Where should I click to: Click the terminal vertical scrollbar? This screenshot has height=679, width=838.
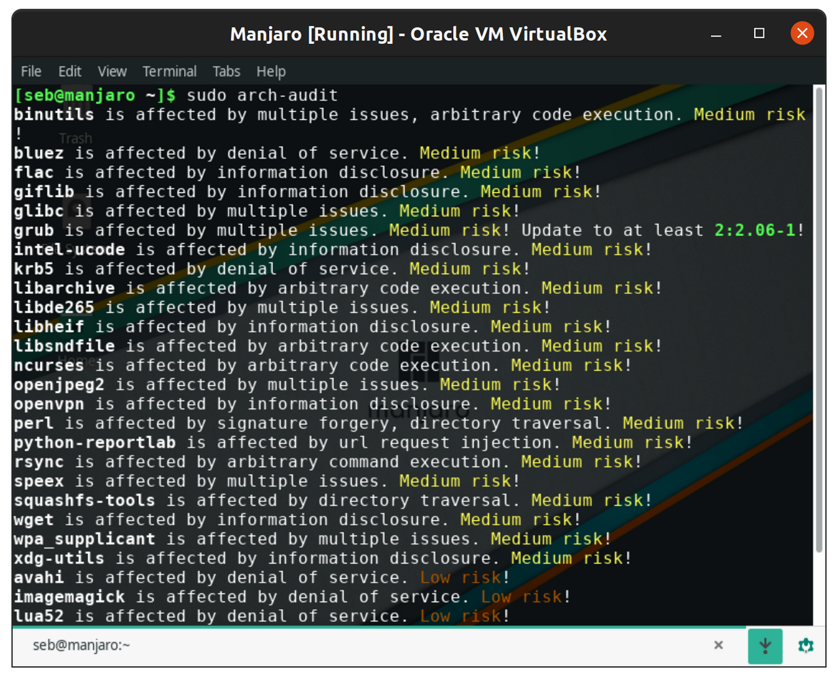[x=818, y=321]
